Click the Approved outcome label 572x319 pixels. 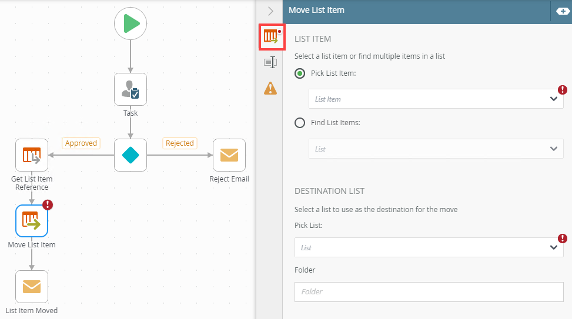(x=81, y=143)
